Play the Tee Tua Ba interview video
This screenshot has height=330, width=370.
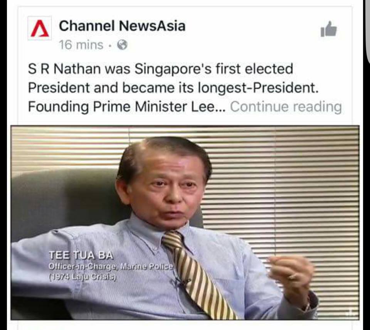185,222
